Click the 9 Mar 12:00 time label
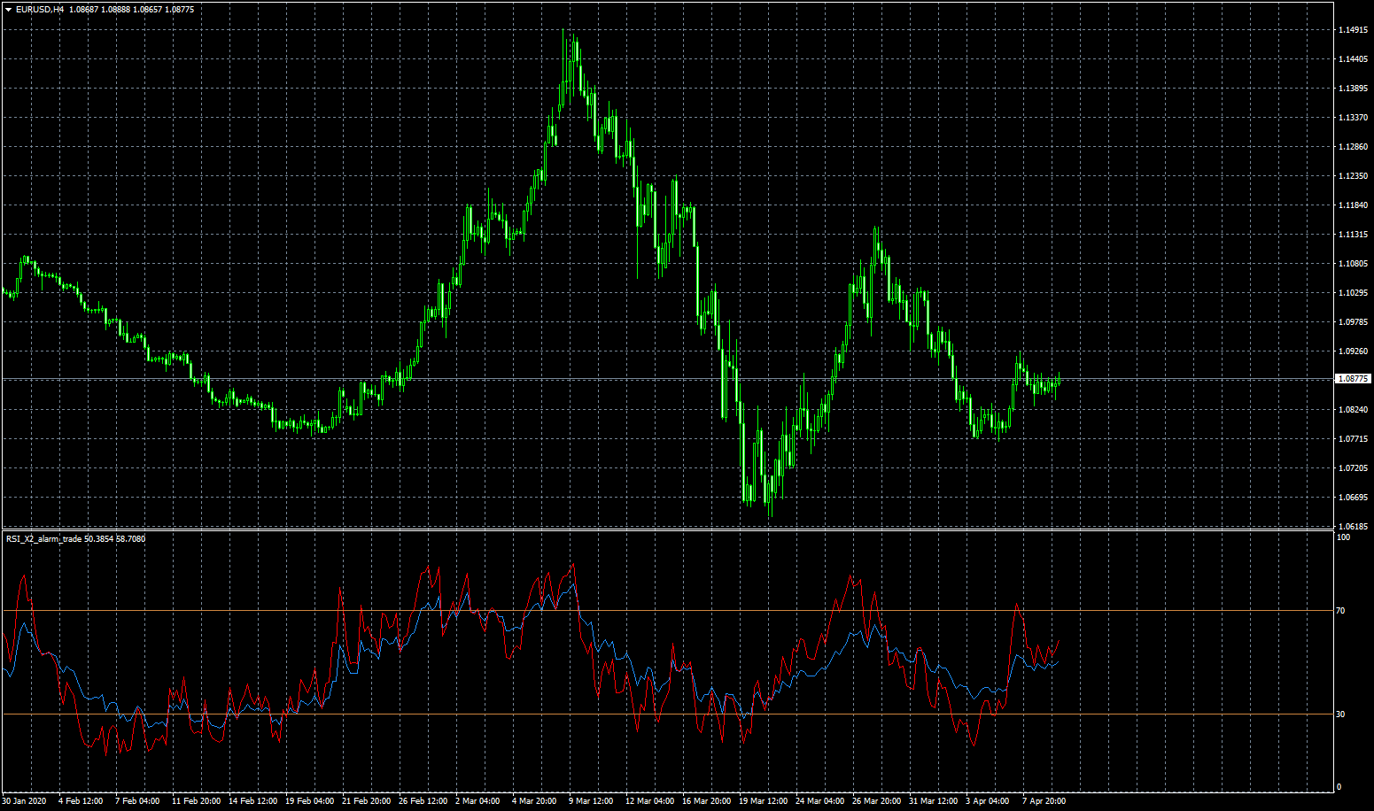This screenshot has width=1374, height=811. tap(591, 801)
